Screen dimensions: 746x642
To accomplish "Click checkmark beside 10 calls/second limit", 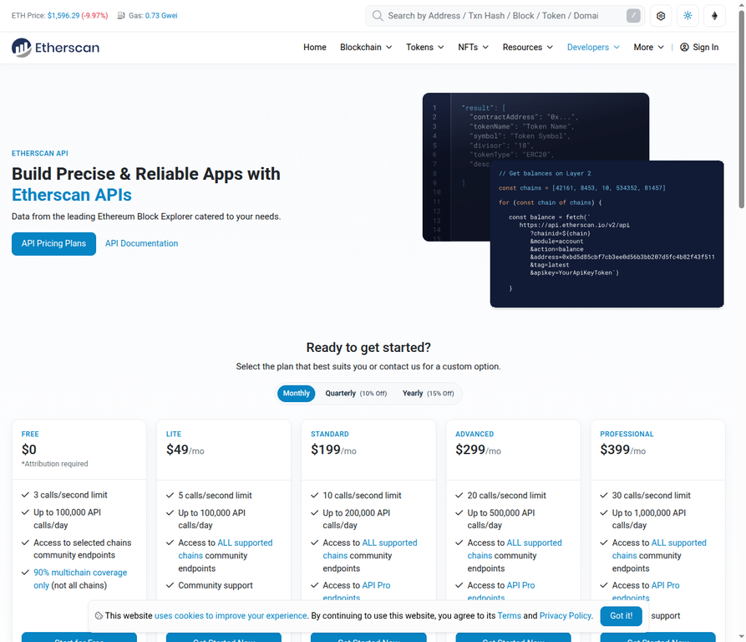I will click(x=314, y=496).
